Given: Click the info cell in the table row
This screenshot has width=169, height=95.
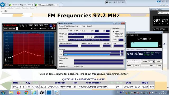Looking at the screenshot, I should coord(152,87).
